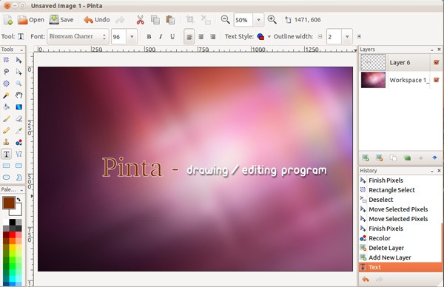Minimize the History panel
The image size is (444, 287).
432,171
